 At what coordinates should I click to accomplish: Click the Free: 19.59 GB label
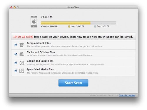point(103,26)
